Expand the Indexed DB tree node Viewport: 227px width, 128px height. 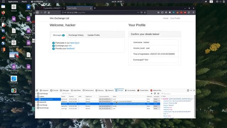[x=36, y=102]
